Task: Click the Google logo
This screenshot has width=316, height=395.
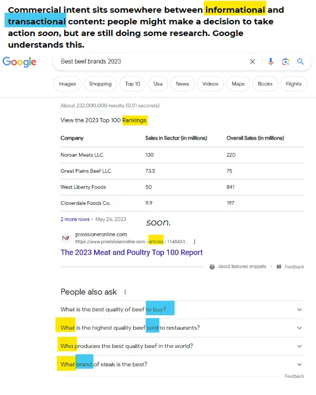Action: click(x=19, y=62)
